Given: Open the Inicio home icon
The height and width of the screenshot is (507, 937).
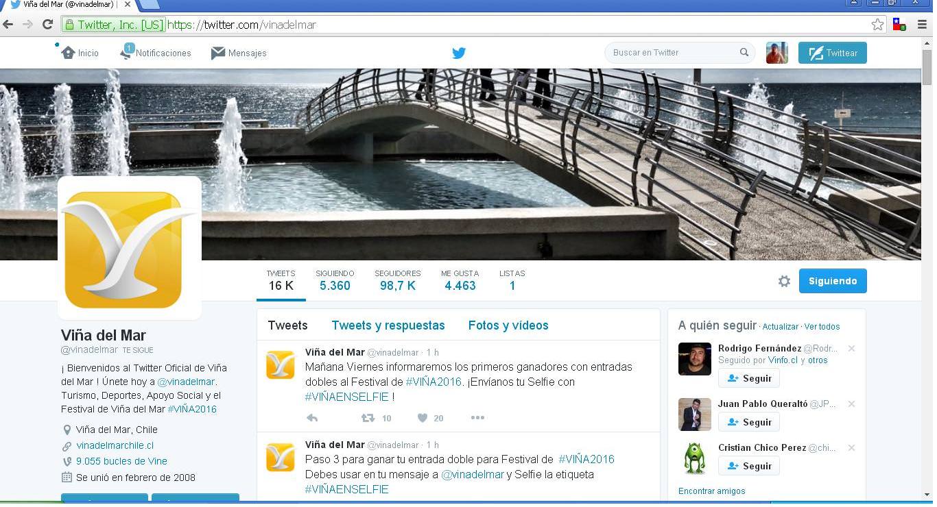Looking at the screenshot, I should coord(68,53).
